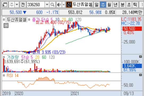Open the data grid table icon
Screen dimensions: 144x96
pos(6,26)
